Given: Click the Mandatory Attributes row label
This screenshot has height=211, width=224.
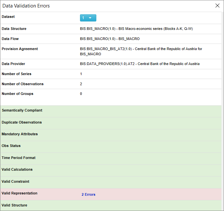Looking at the screenshot, I should coord(20,134).
